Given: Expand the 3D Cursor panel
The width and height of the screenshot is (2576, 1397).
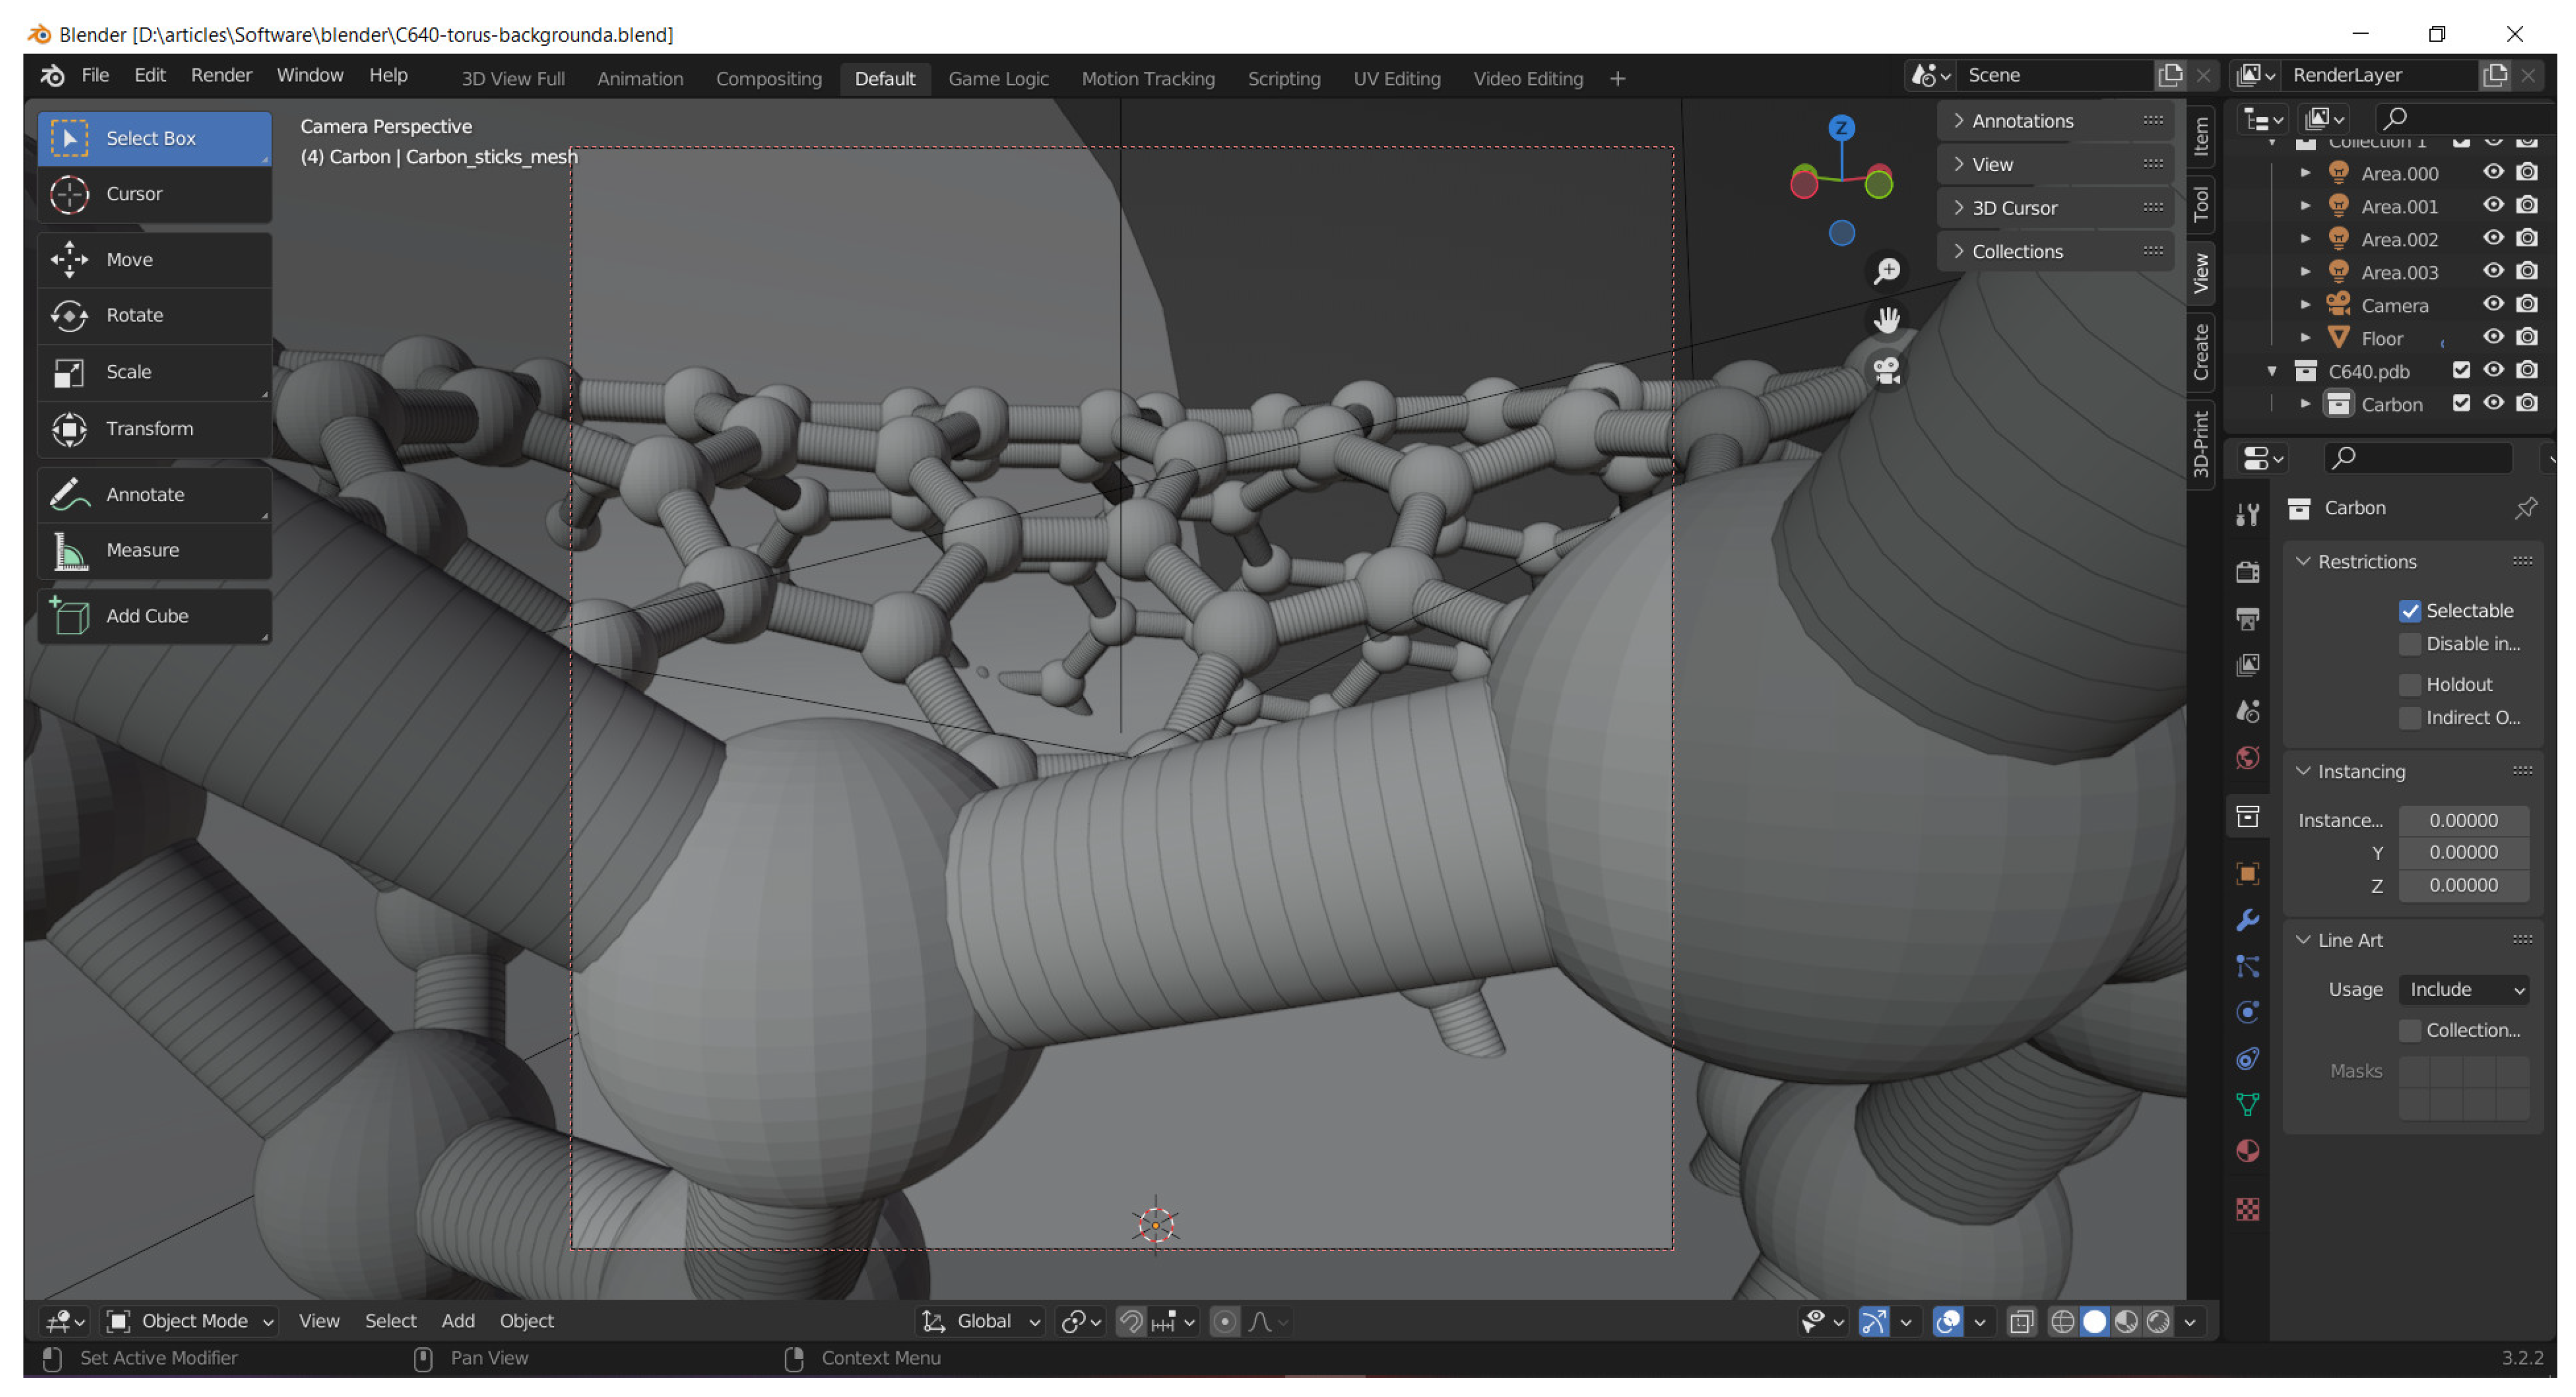Looking at the screenshot, I should pos(2013,208).
